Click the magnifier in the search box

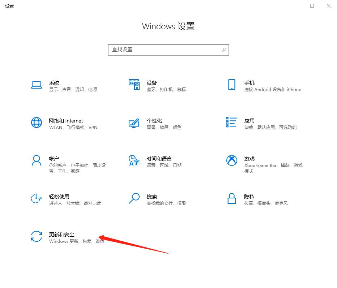[x=224, y=50]
